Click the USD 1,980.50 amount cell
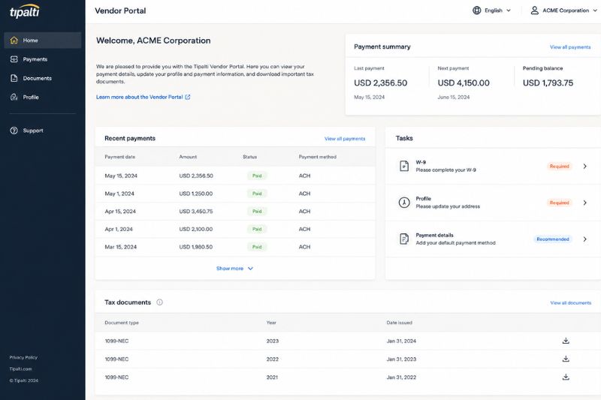This screenshot has height=400, width=601. coord(196,247)
